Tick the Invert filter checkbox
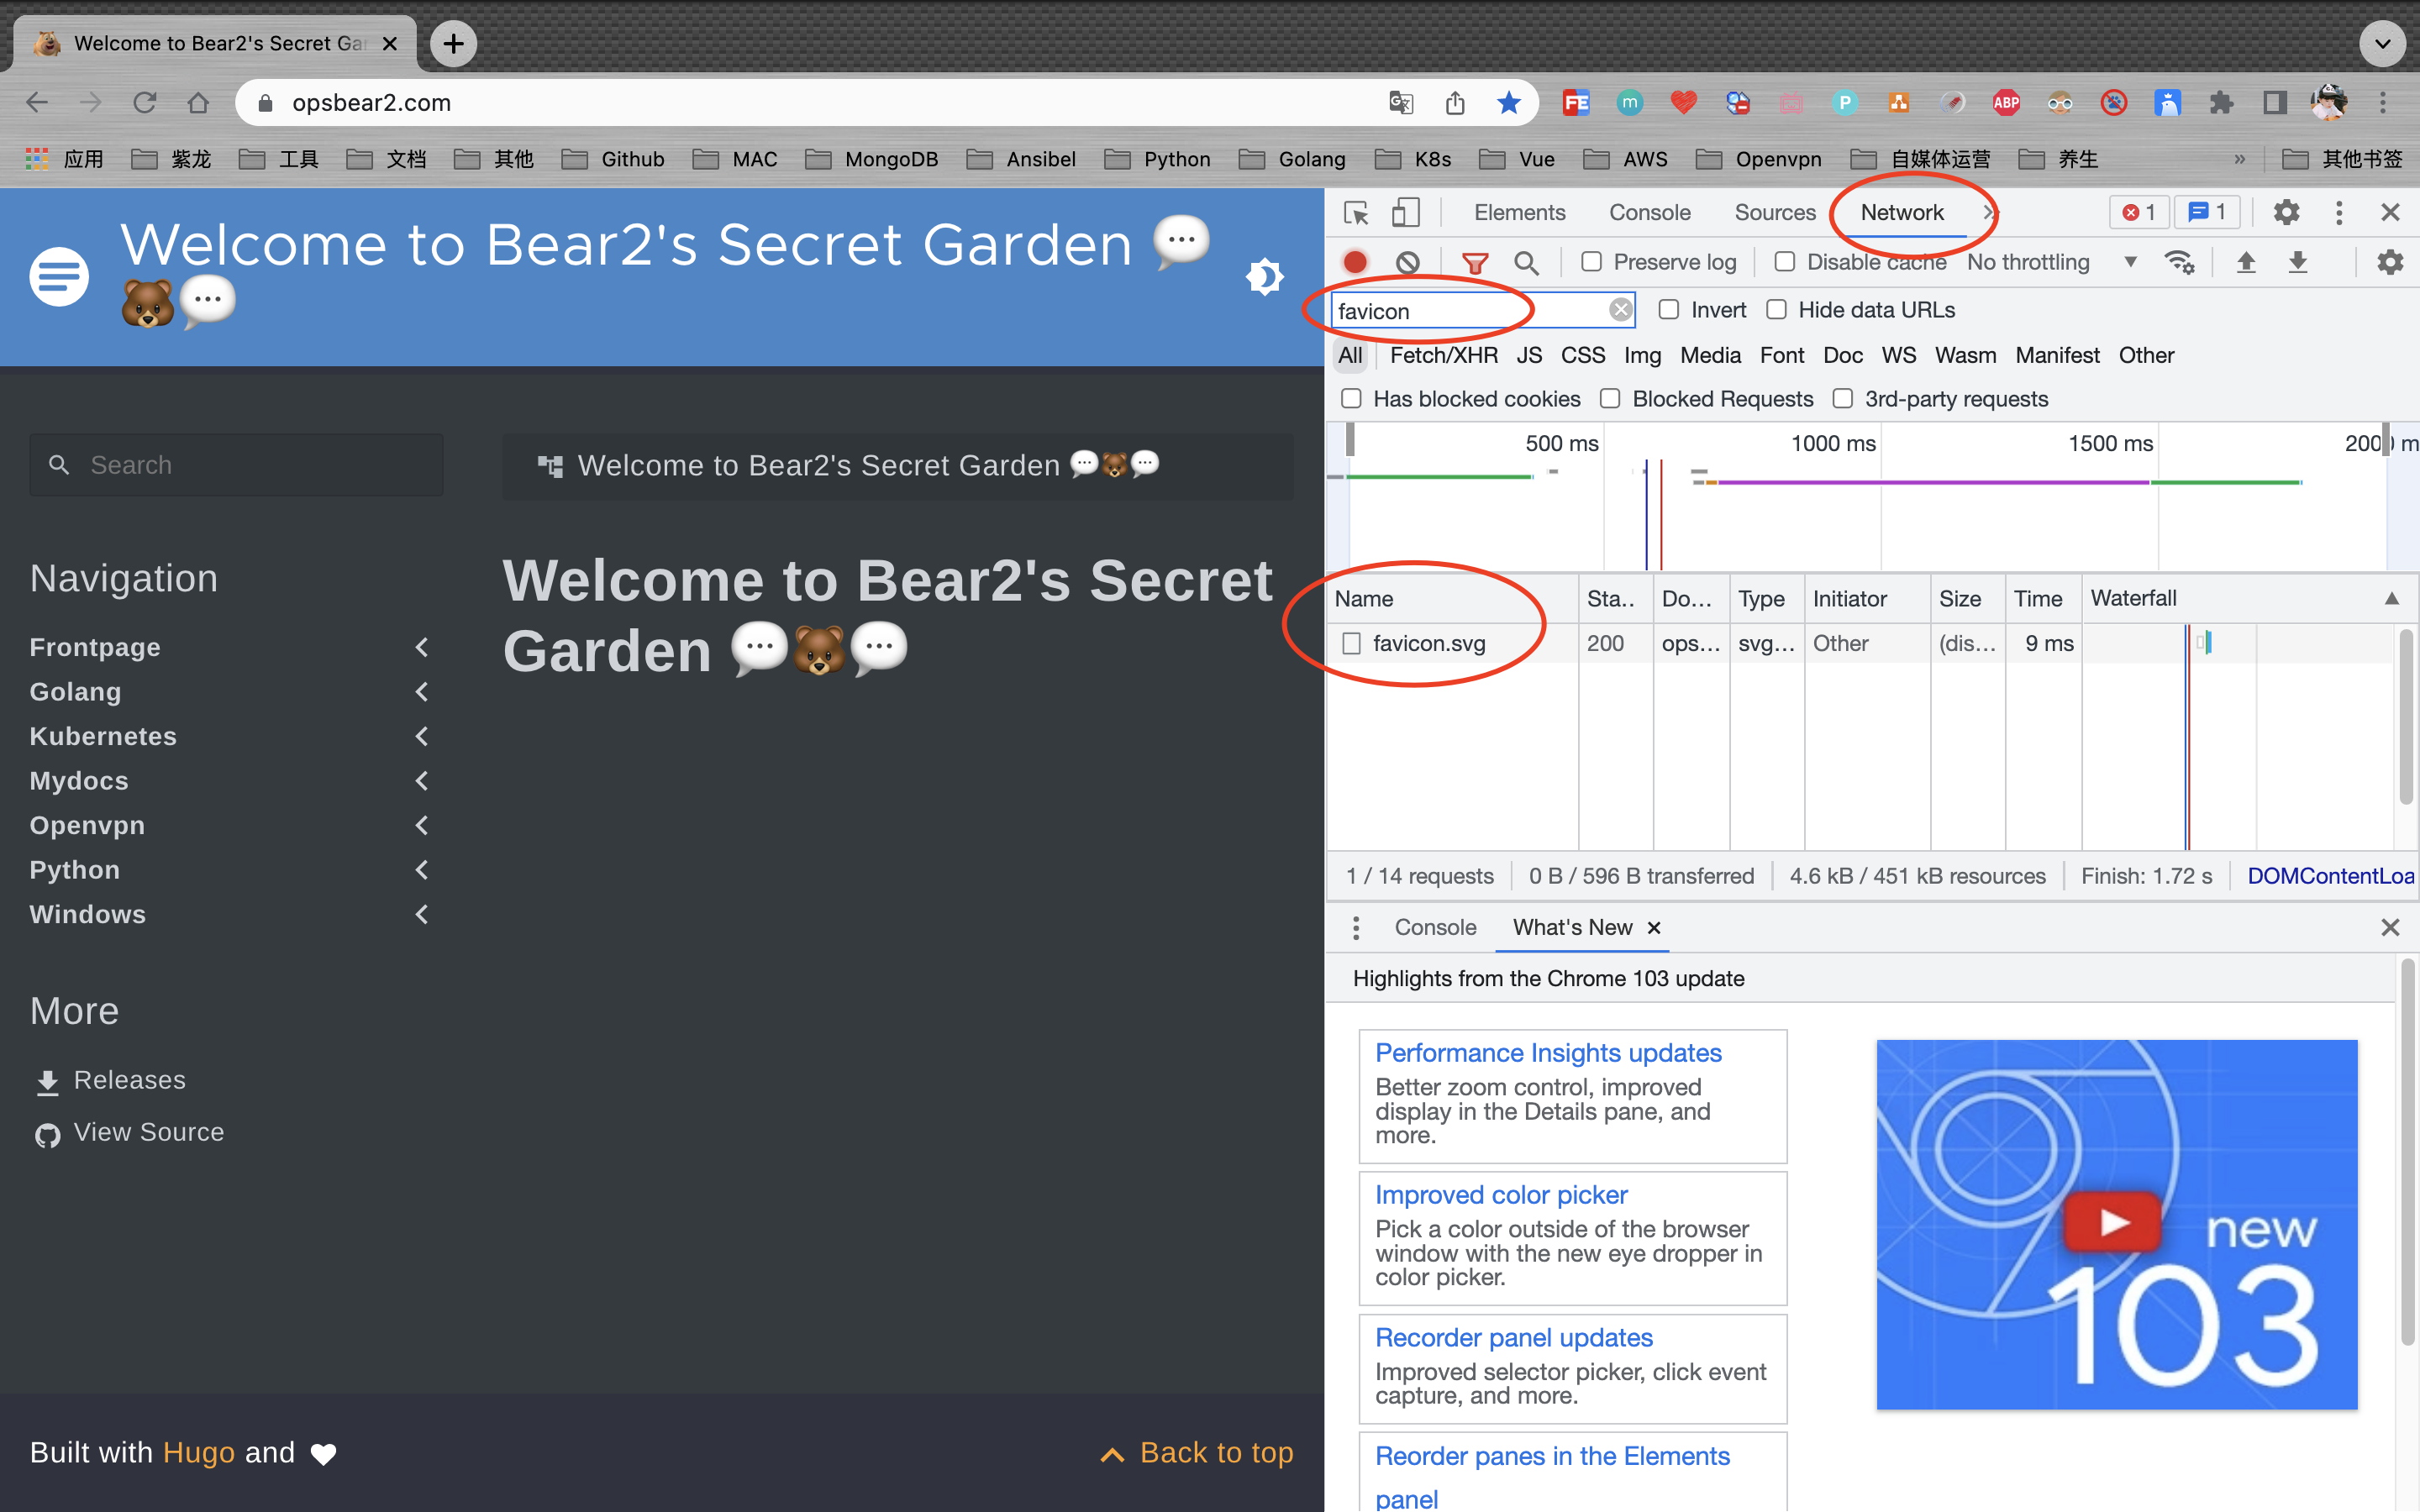 (1669, 310)
